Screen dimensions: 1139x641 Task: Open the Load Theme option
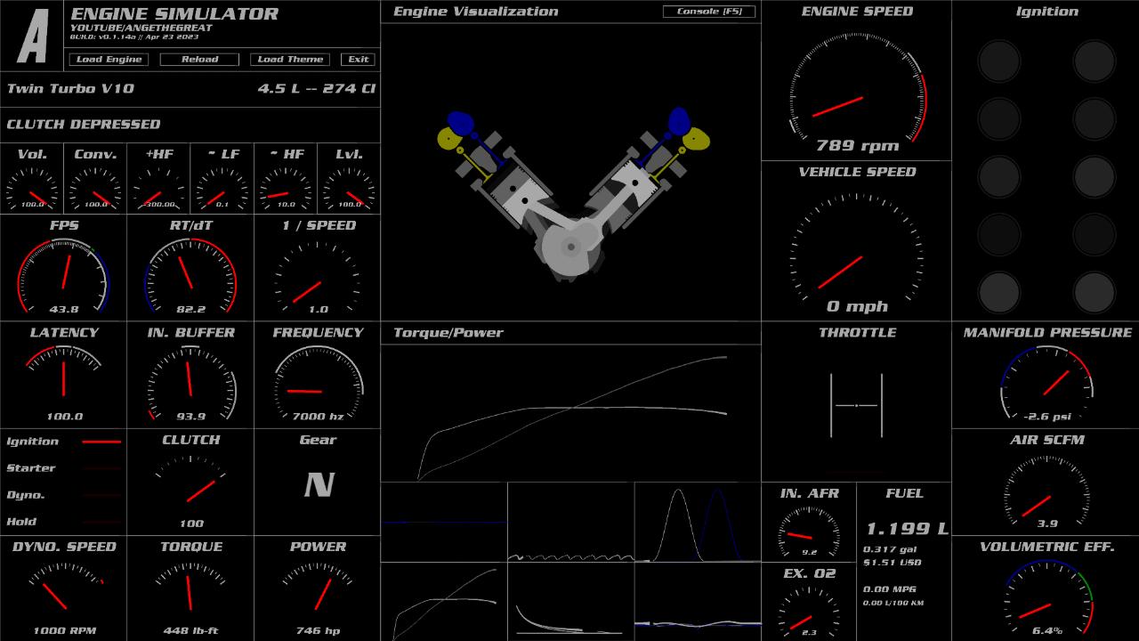(290, 60)
